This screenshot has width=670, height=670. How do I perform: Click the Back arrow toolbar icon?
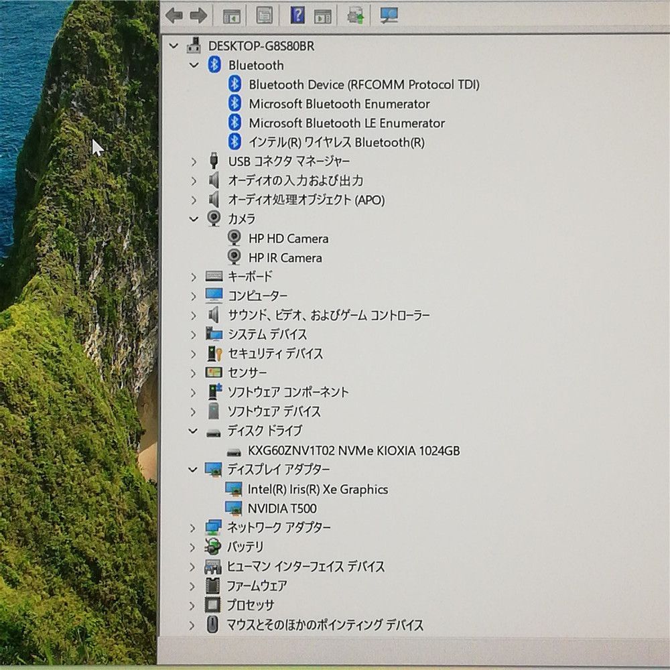tap(174, 15)
